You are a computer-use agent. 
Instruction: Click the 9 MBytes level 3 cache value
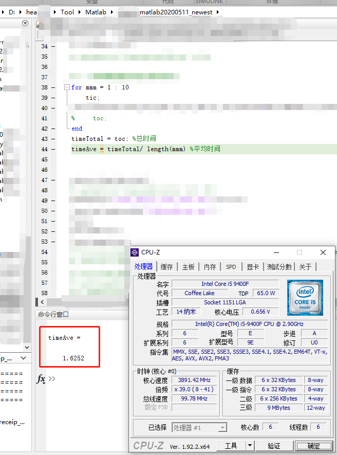278,408
